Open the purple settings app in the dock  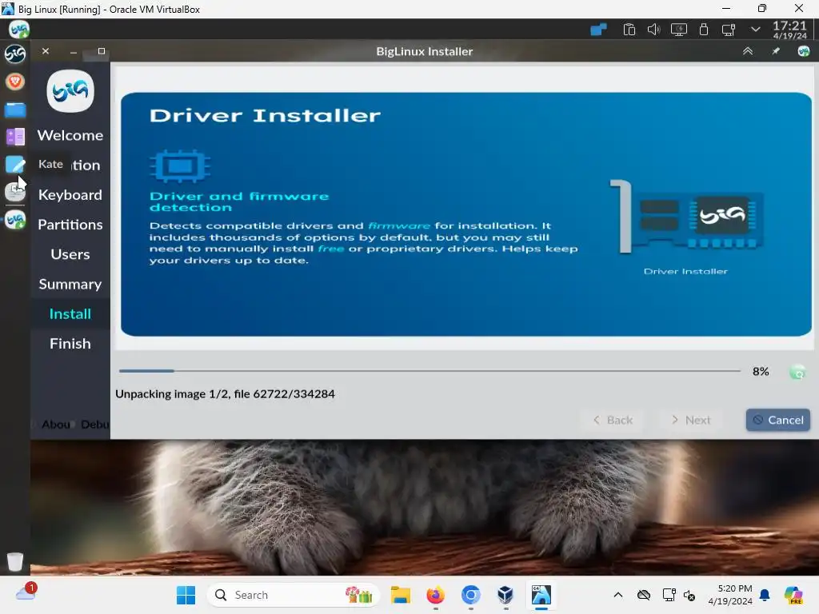(x=15, y=137)
